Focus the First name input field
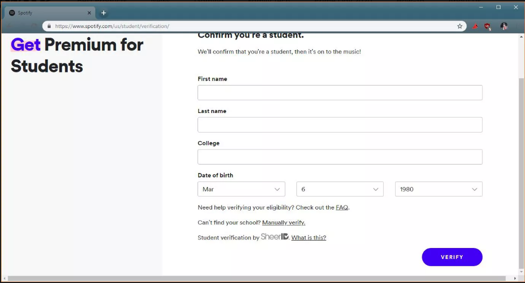This screenshot has height=283, width=525. point(340,92)
